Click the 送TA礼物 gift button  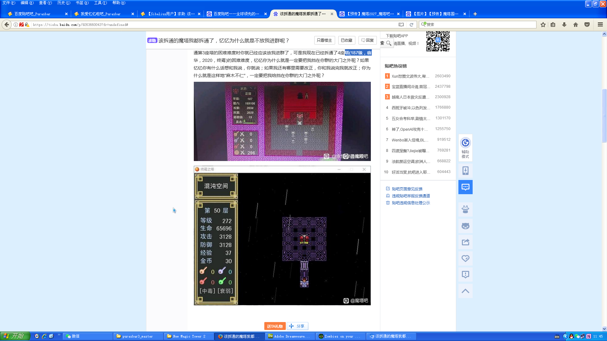click(275, 326)
